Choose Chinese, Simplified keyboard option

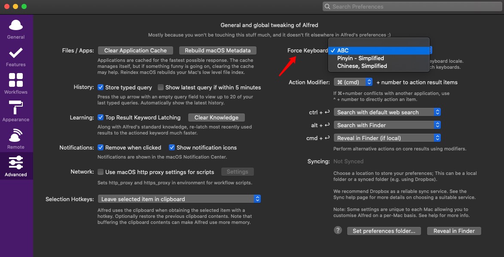tap(379, 66)
